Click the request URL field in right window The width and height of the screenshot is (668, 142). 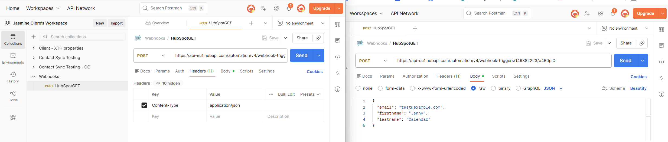[502, 61]
